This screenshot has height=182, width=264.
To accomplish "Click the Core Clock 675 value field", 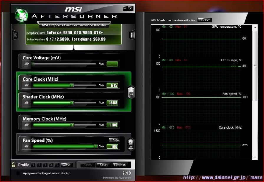I will 112,85.
